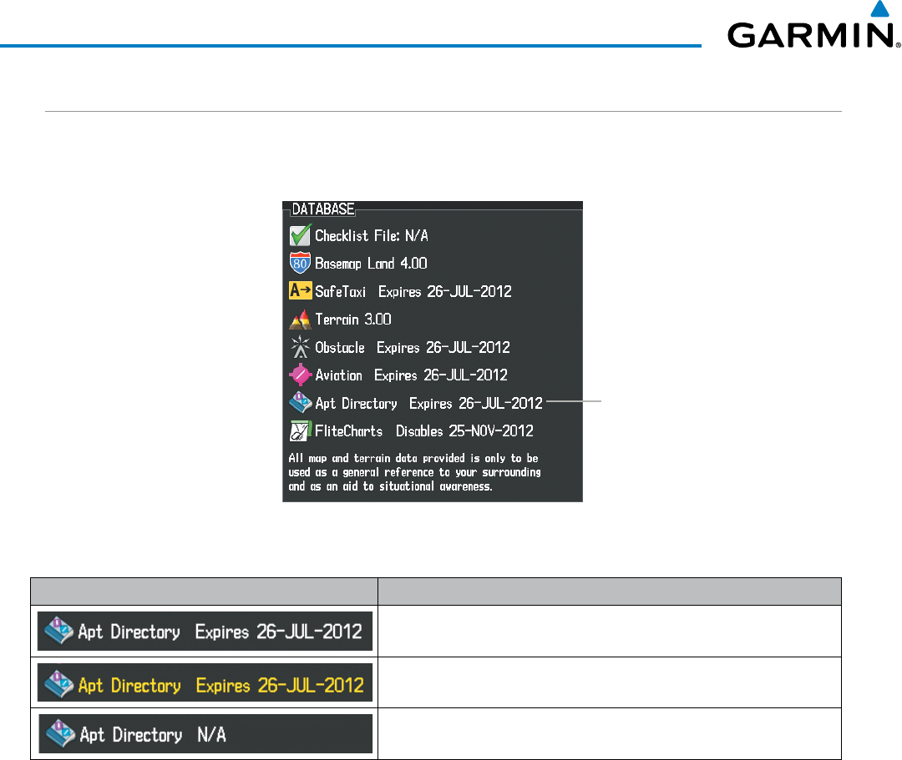902x760 pixels.
Task: Click the Obstacle tower icon
Action: click(x=300, y=347)
